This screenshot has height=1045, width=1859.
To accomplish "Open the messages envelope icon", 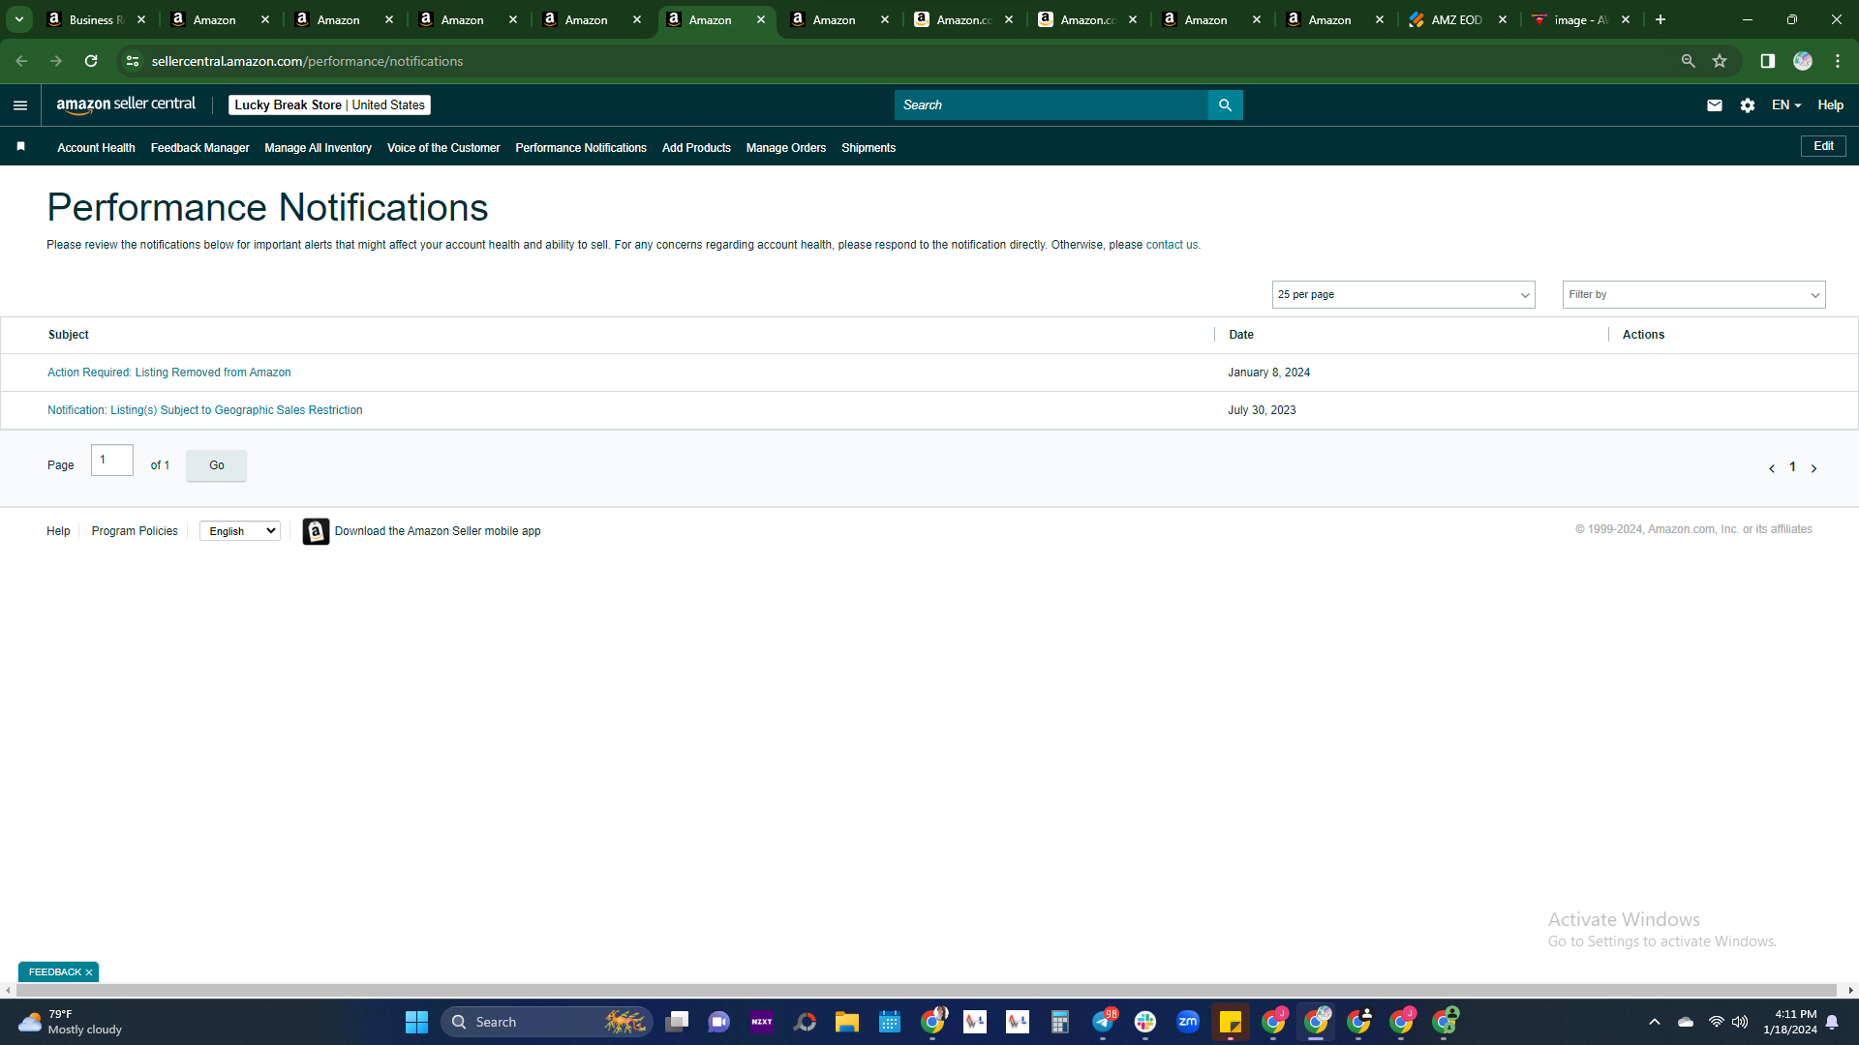I will (1715, 105).
